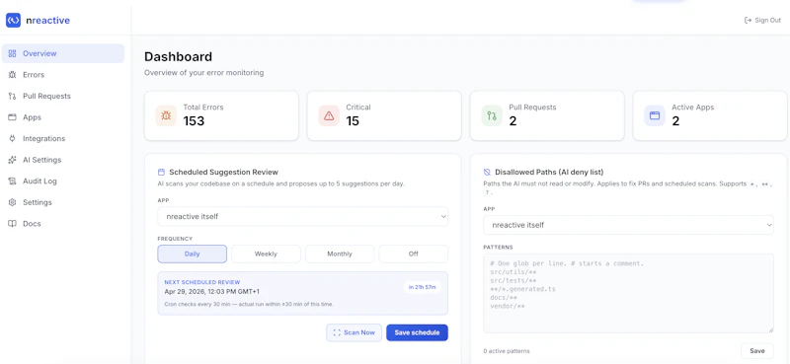Select Monthly frequency

point(340,254)
